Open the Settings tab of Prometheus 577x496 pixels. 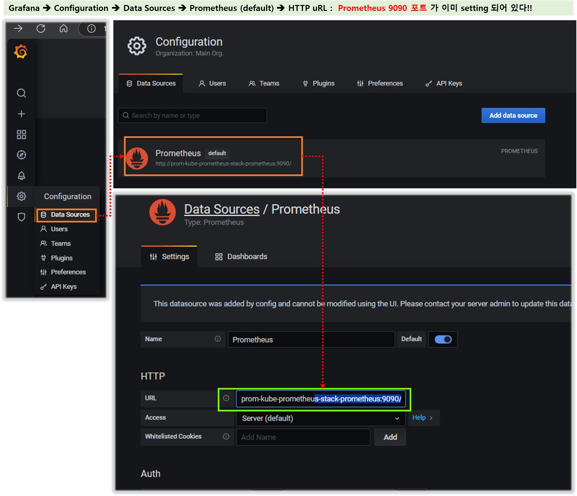tap(169, 257)
